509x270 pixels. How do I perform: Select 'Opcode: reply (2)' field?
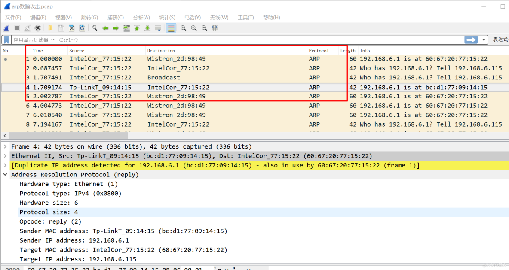(x=50, y=221)
